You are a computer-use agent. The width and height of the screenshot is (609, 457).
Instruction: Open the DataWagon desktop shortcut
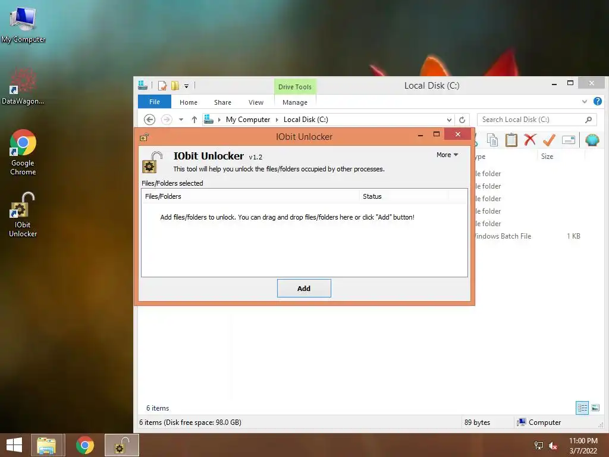(x=23, y=86)
